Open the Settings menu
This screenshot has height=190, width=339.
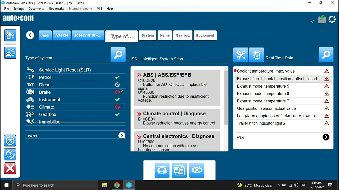(x=19, y=9)
